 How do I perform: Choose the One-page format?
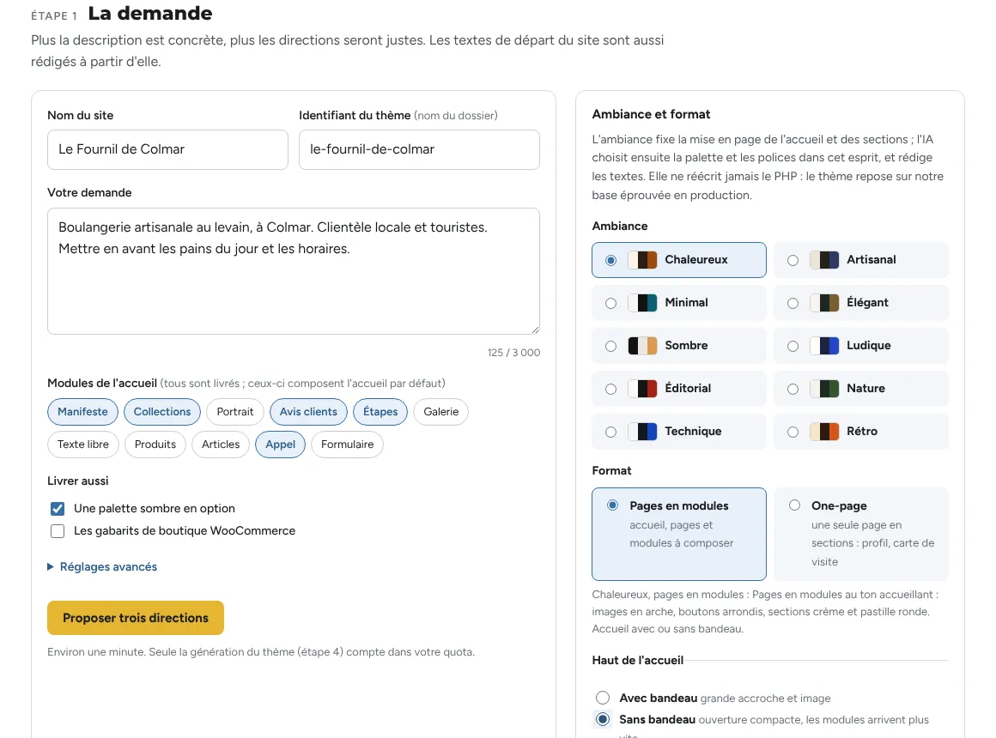(x=860, y=534)
